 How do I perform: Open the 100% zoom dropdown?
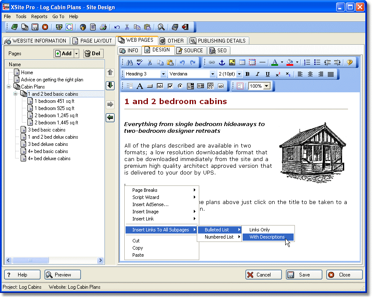(x=267, y=86)
